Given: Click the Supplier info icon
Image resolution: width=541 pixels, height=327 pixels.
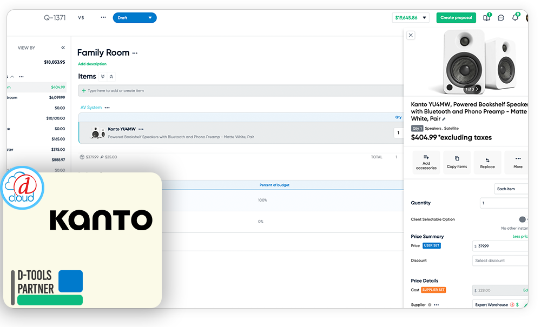Looking at the screenshot, I should click(x=430, y=305).
